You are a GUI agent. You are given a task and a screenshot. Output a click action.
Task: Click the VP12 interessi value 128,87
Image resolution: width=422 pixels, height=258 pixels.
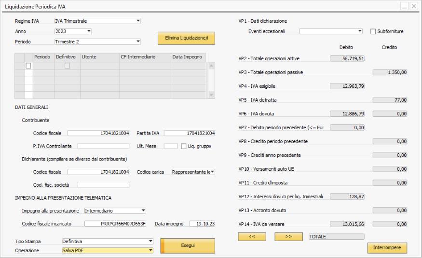tap(347, 197)
